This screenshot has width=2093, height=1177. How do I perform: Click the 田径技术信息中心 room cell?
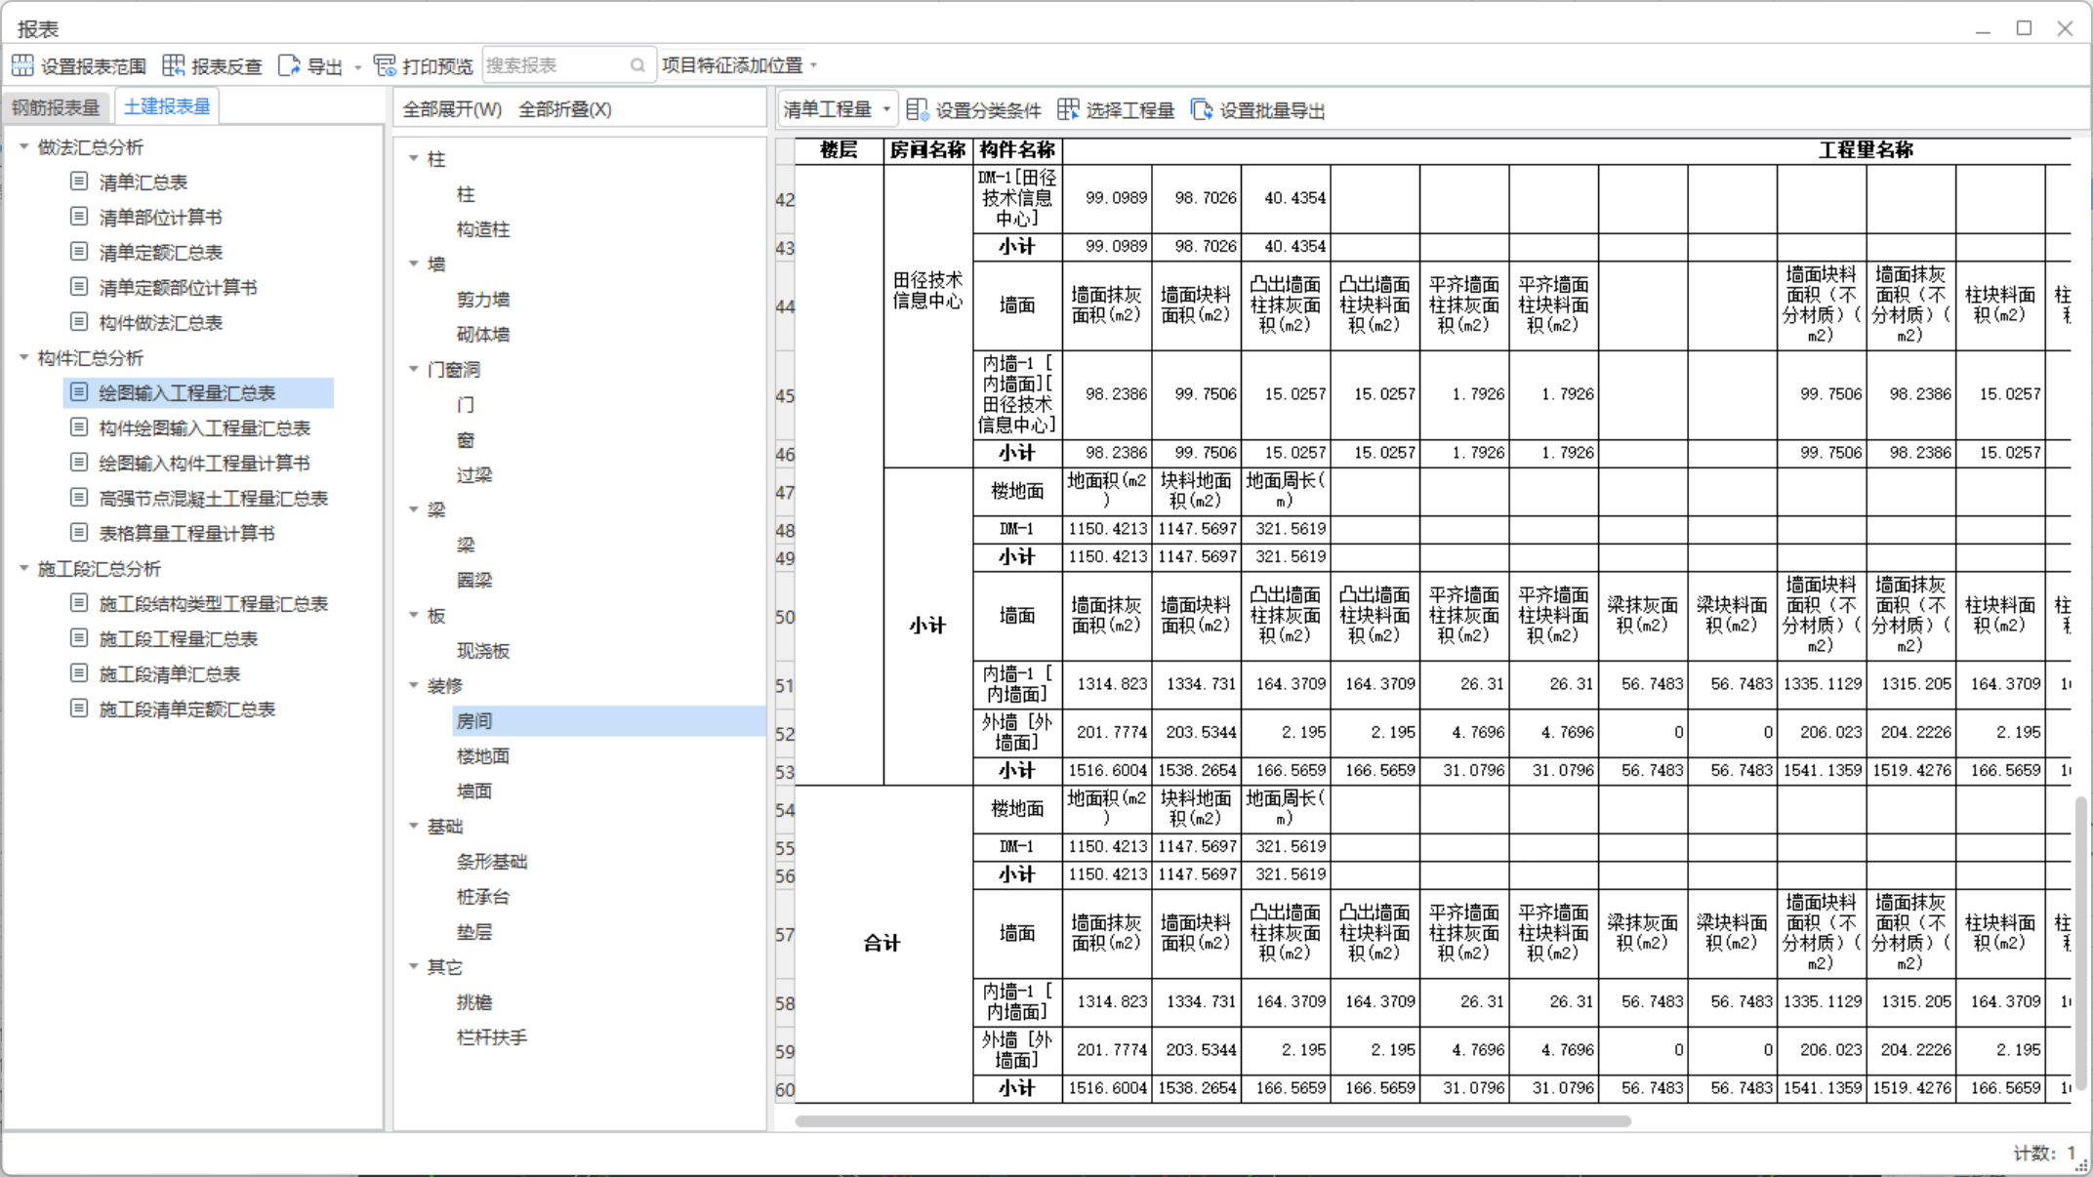click(x=928, y=290)
